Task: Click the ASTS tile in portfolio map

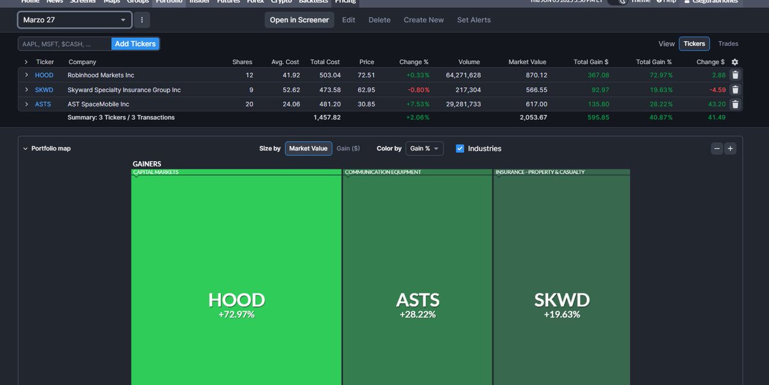Action: click(x=418, y=281)
